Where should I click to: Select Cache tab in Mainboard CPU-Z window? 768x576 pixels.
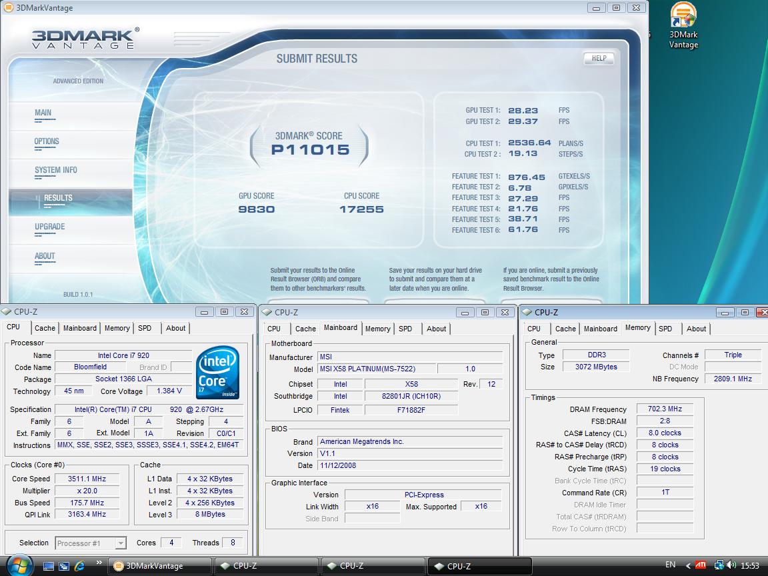click(305, 329)
